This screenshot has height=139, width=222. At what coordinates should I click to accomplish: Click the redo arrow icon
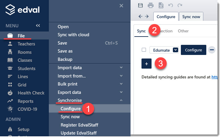[180, 5]
